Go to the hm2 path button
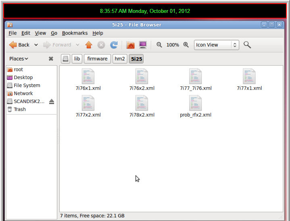The height and width of the screenshot is (221, 290). pos(120,59)
